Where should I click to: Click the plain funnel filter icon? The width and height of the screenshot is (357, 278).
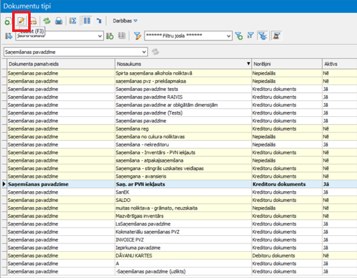(x=250, y=36)
